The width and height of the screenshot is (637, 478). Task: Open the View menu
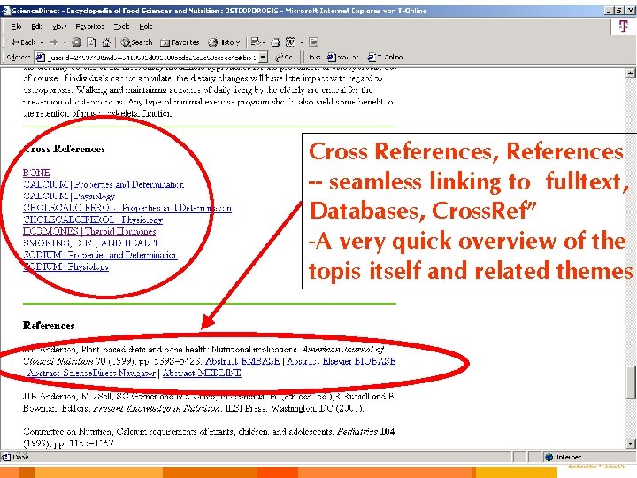(x=59, y=27)
